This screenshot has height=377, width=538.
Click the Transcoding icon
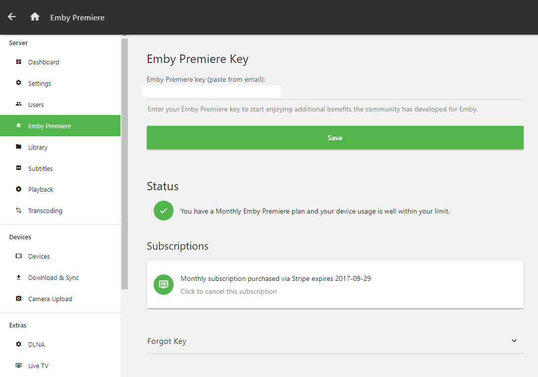(18, 211)
